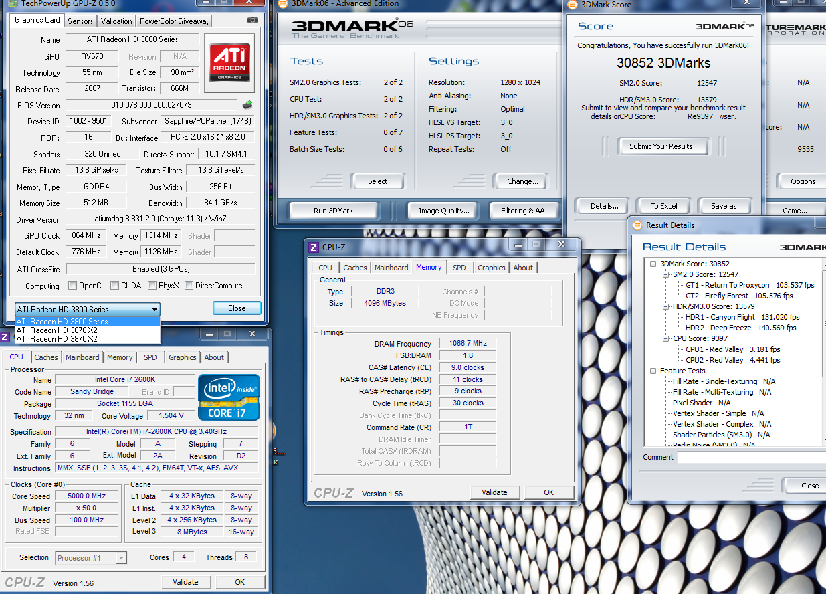
Task: Open the GPU-Z Validation tab
Action: [116, 21]
